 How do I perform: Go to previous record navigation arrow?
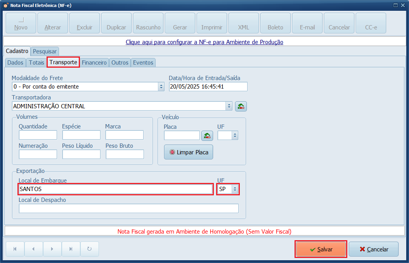[x=34, y=249]
